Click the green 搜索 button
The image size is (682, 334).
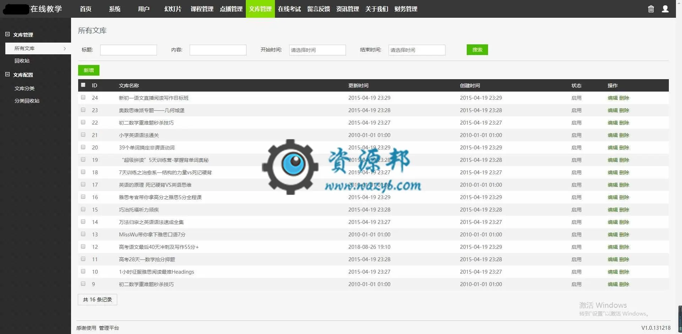(x=477, y=50)
